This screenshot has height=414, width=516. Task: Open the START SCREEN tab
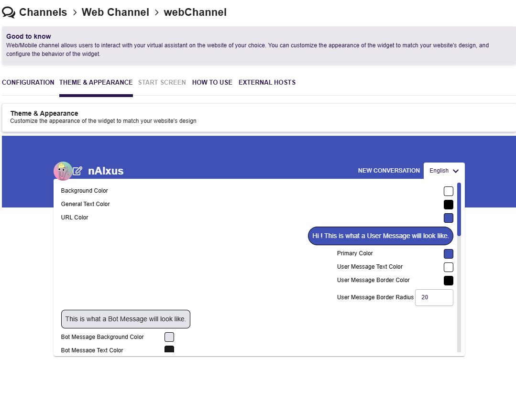point(162,82)
